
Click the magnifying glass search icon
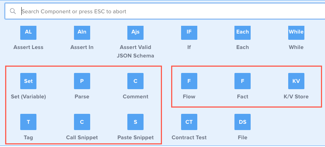(13, 11)
